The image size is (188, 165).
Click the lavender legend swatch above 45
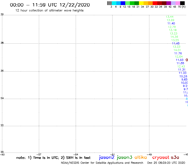click(173, 3)
